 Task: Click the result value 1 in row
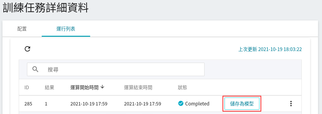46,104
